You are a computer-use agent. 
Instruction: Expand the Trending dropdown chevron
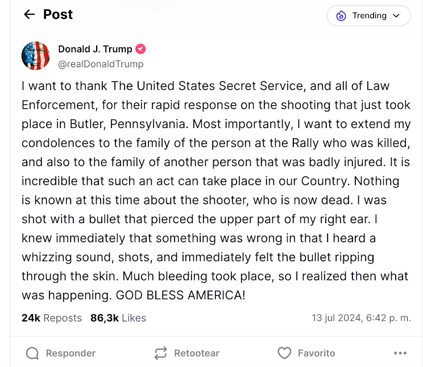(x=397, y=16)
